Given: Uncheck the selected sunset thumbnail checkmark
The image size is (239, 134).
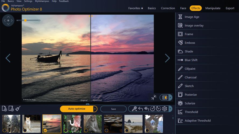Looking at the screenshot, I should tap(45, 131).
